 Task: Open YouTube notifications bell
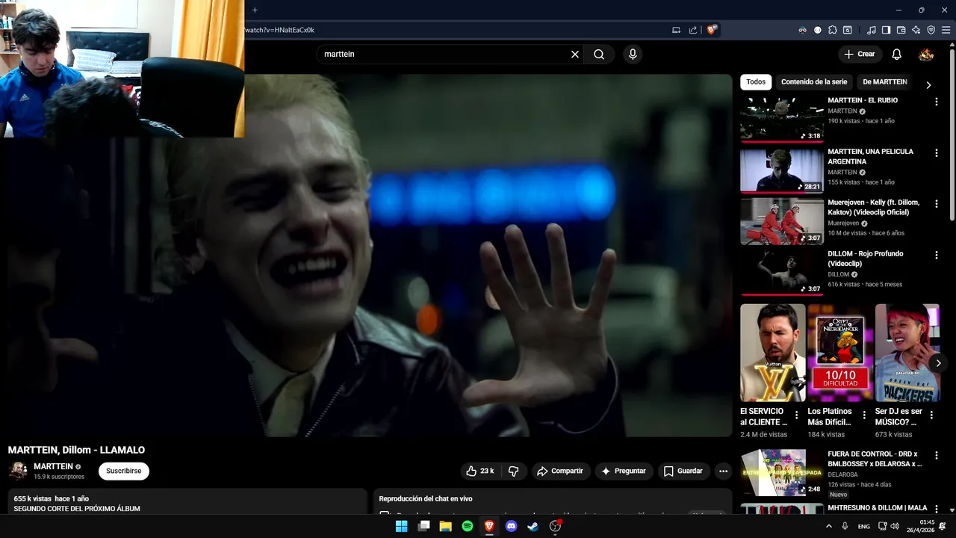896,55
